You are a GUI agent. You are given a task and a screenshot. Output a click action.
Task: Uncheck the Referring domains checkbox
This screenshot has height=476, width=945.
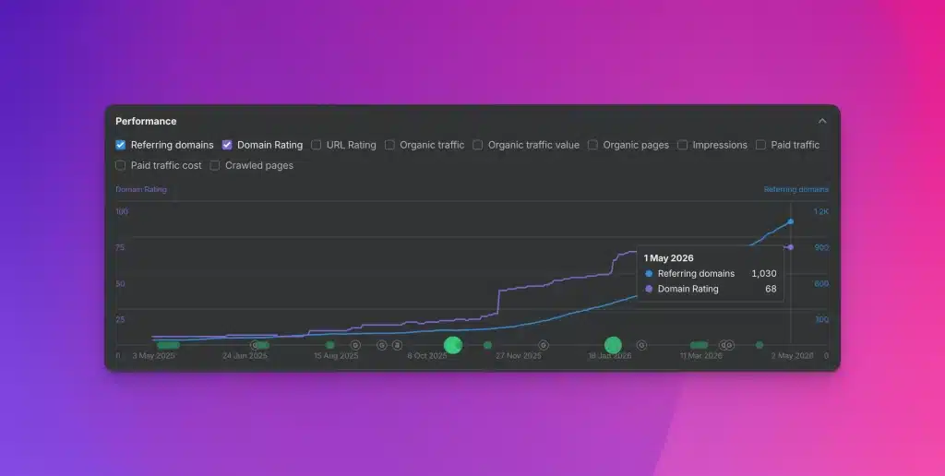121,145
